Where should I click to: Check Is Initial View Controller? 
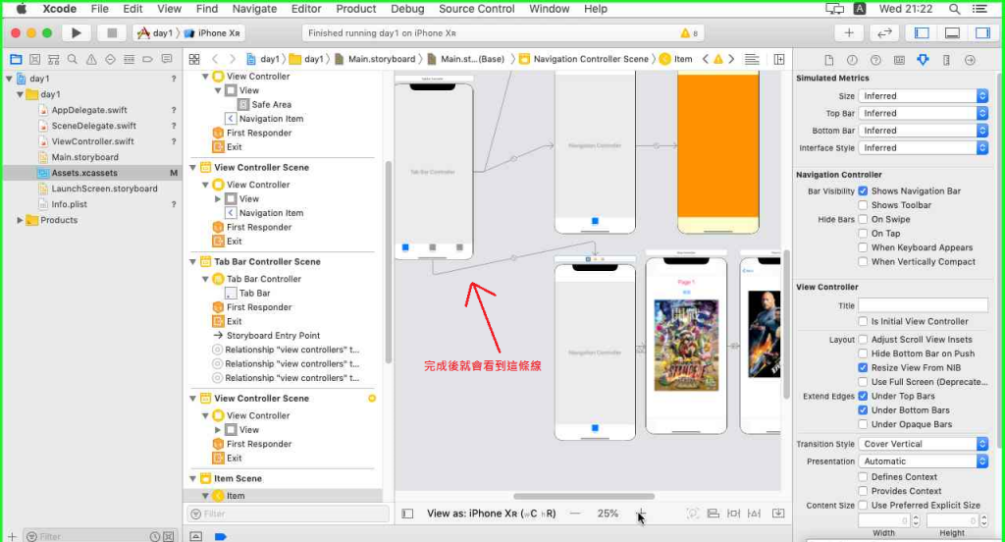point(863,321)
